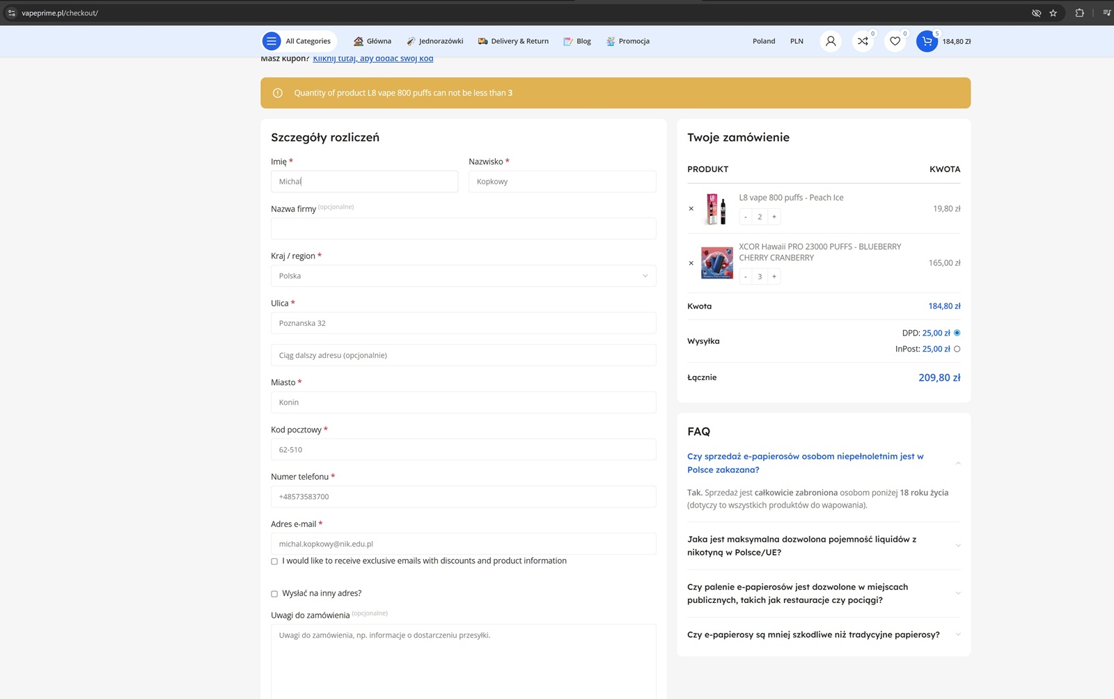Click the coupon code link
The height and width of the screenshot is (699, 1114).
pyautogui.click(x=373, y=59)
